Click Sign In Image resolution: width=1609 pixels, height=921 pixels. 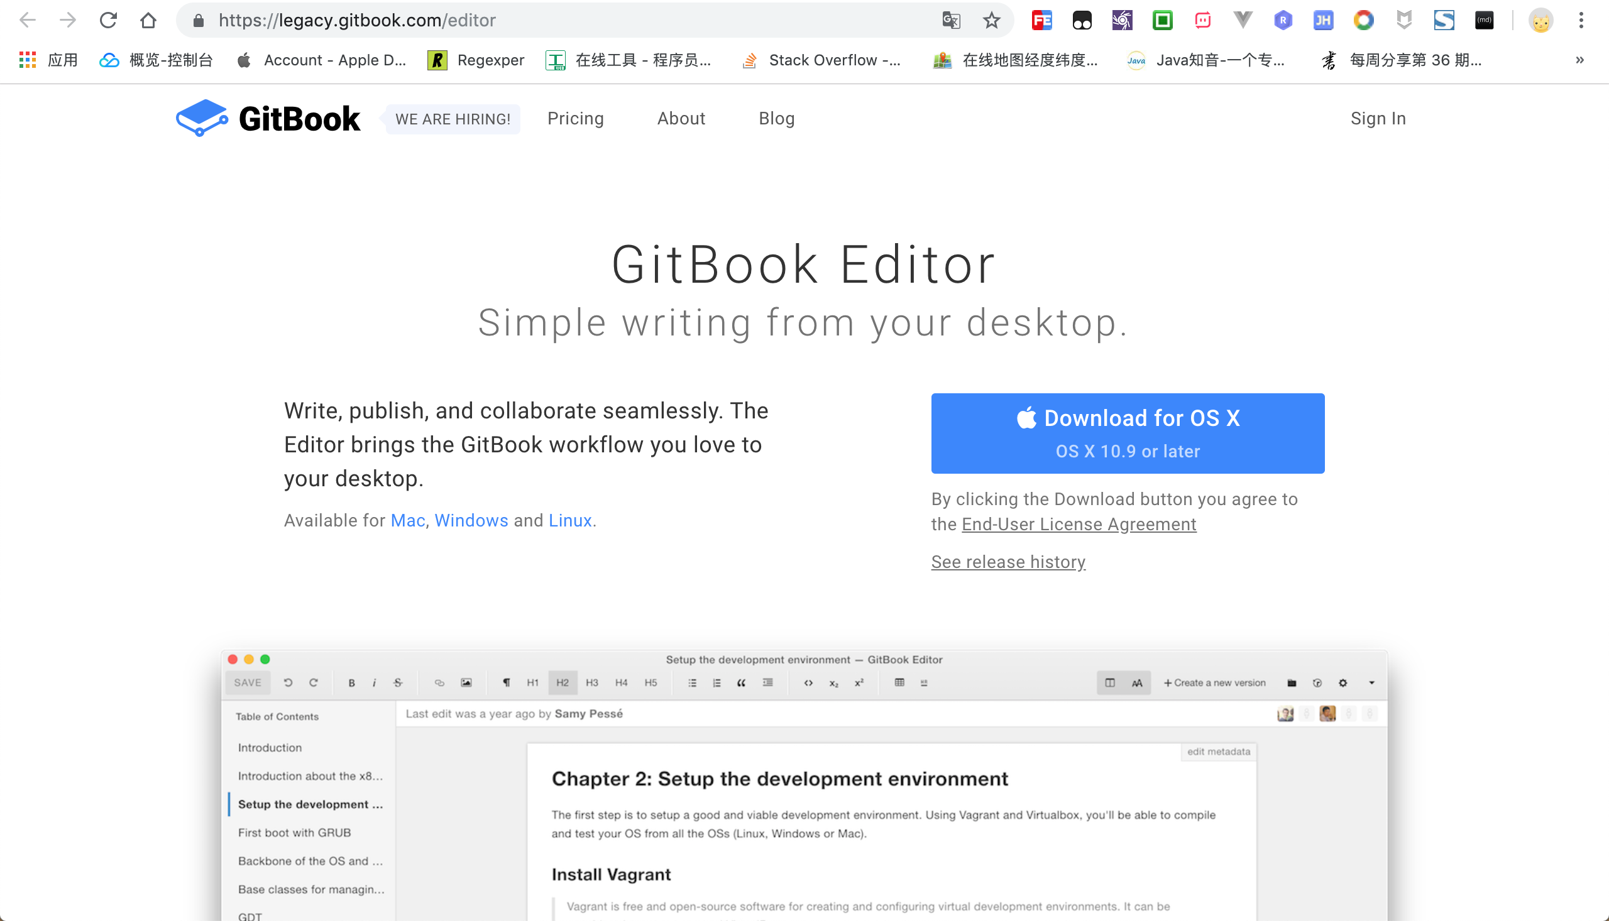(1378, 118)
